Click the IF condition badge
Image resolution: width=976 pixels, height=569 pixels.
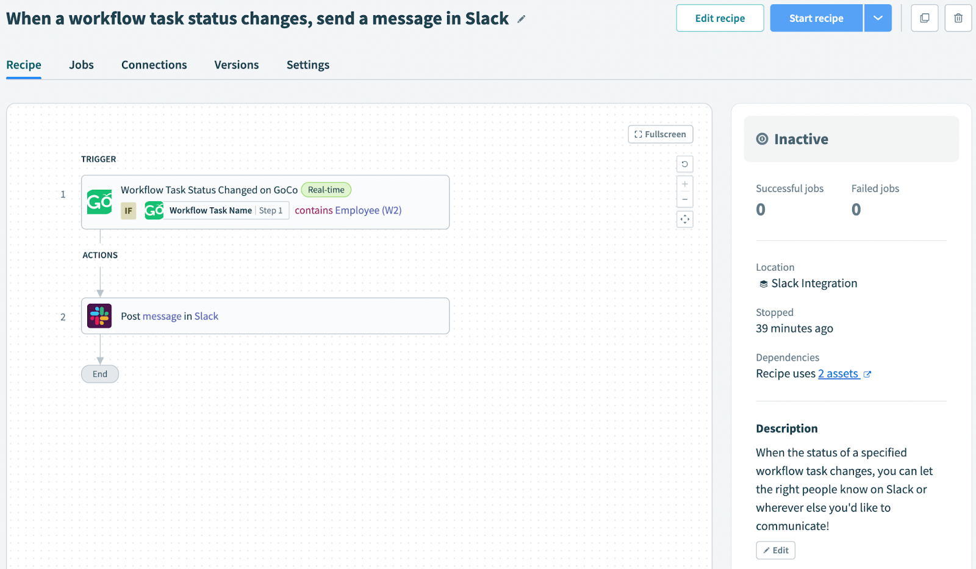click(128, 210)
